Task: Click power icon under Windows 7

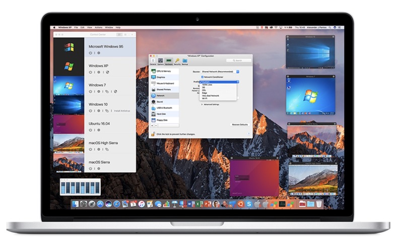Action: [x=91, y=92]
